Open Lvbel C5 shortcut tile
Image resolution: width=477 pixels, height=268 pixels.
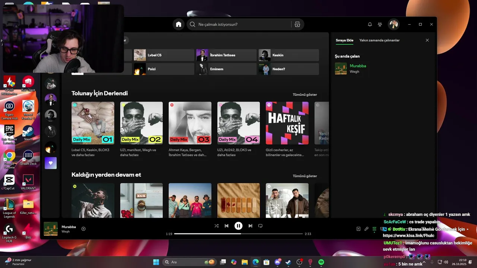coord(164,55)
